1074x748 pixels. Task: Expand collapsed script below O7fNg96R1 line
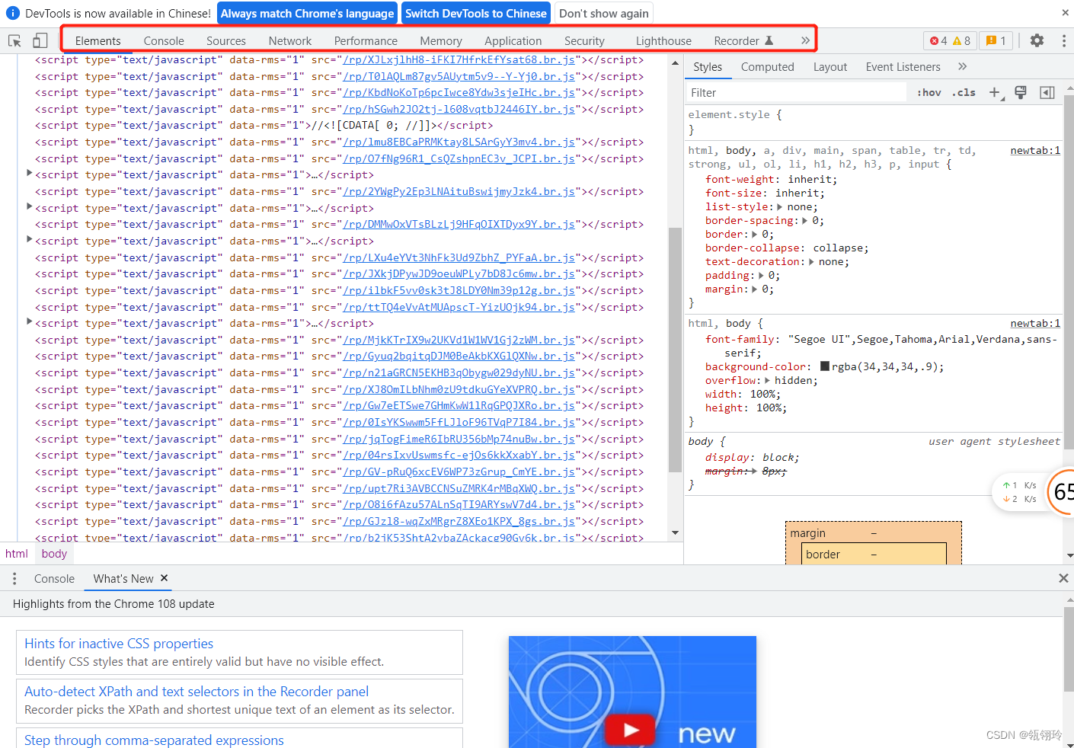[x=30, y=174]
